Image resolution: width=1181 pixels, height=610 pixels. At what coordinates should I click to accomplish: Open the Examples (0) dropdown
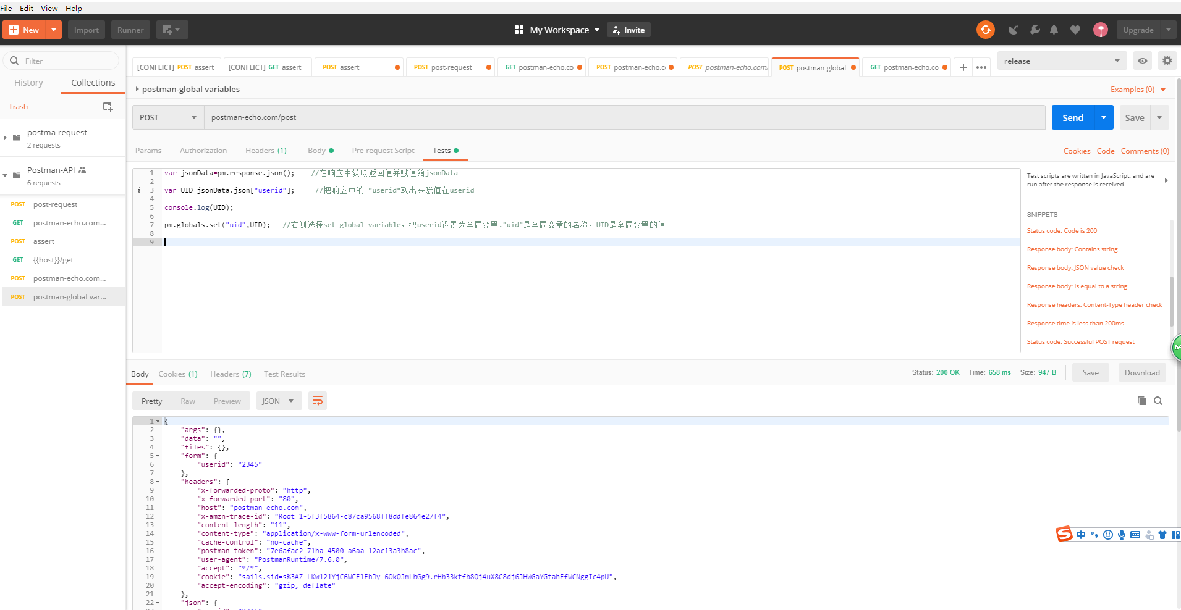pos(1138,90)
